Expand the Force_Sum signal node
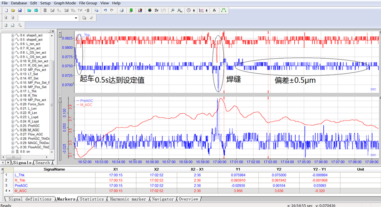 13,104
